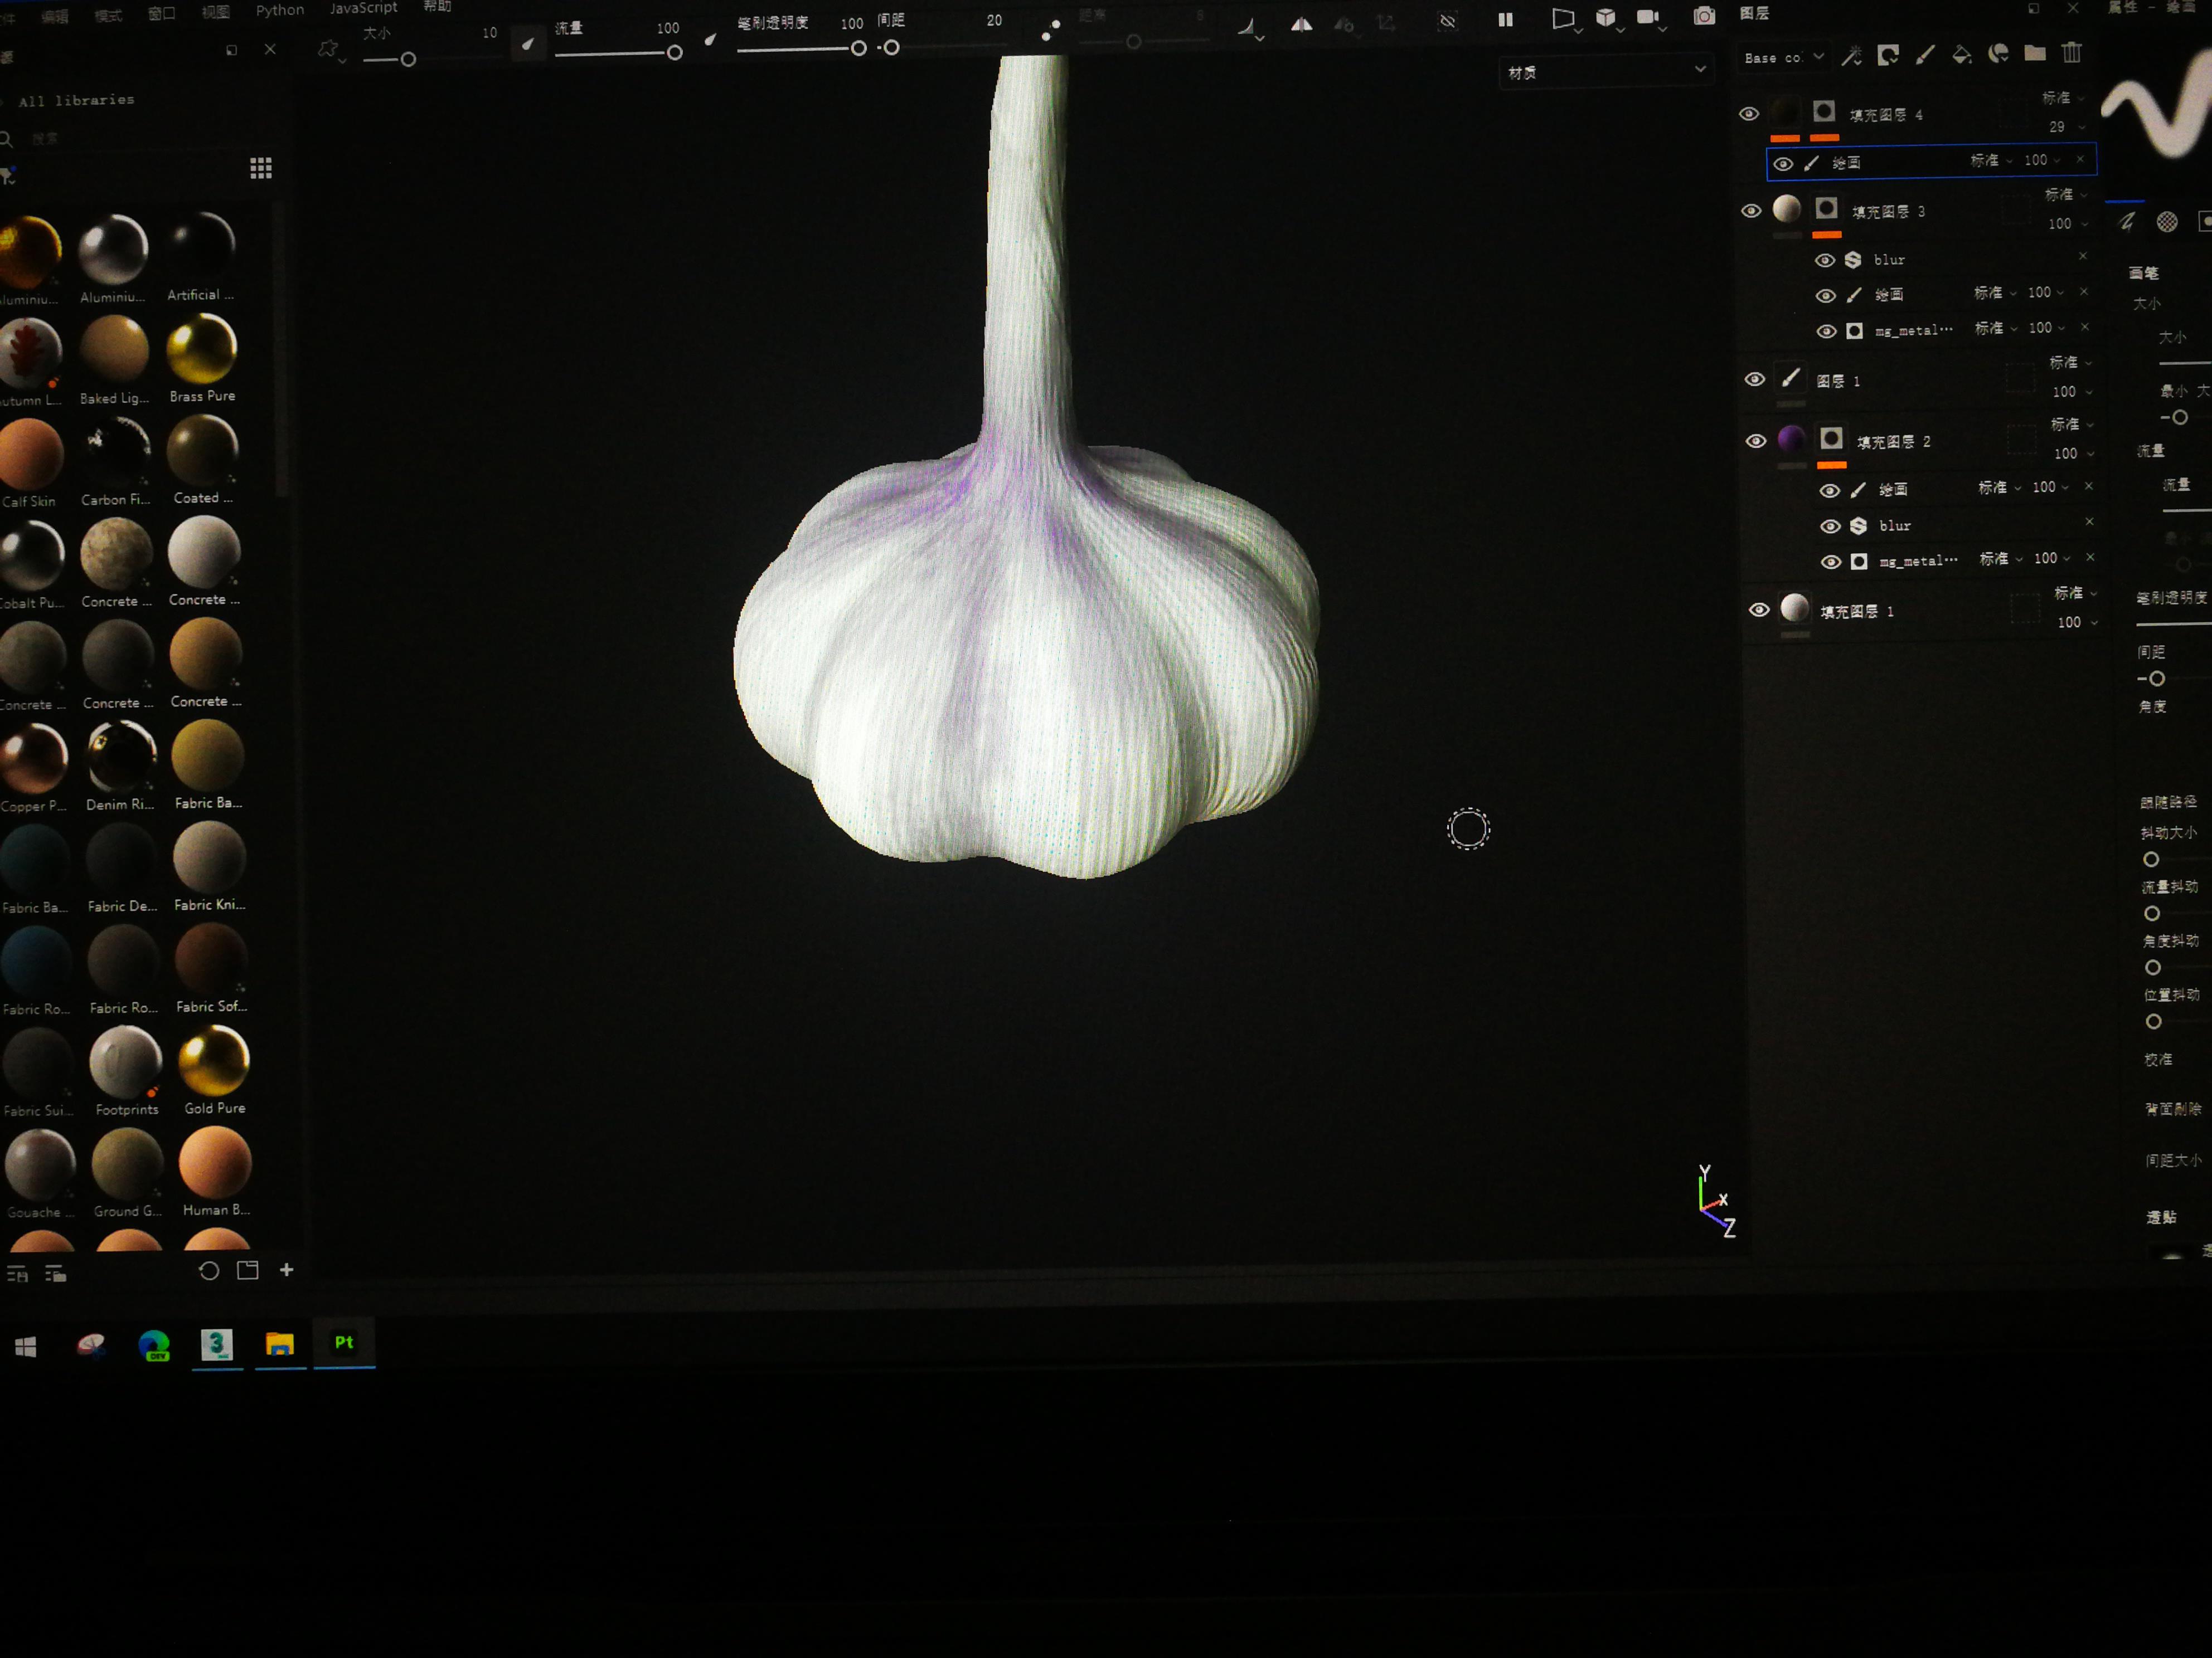Click the add fill layer bucket icon

coord(1962,54)
